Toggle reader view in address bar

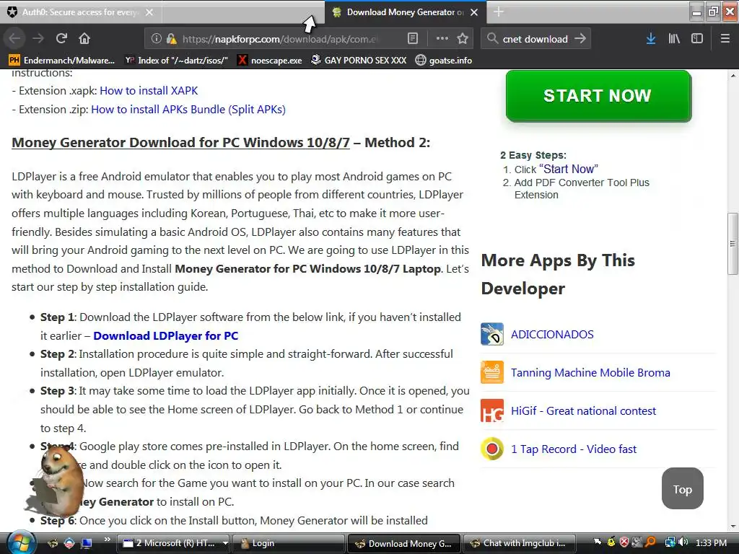(x=412, y=39)
